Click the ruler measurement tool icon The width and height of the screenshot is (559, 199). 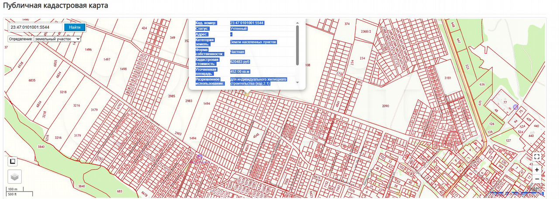point(13,161)
